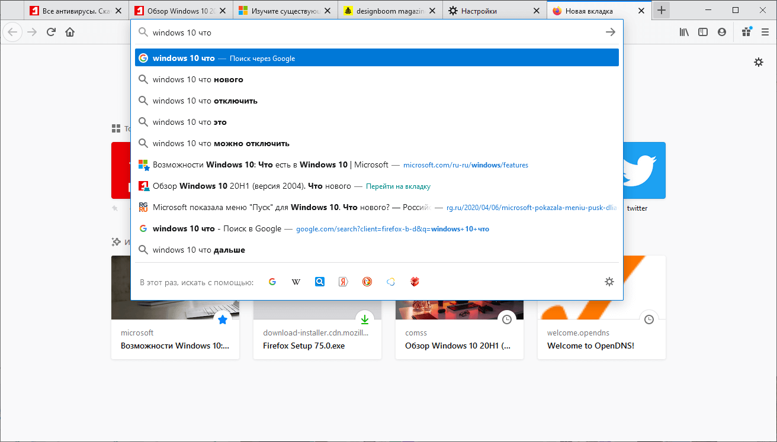This screenshot has width=777, height=442.
Task: Open search settings via gear in dropdown
Action: pyautogui.click(x=609, y=282)
